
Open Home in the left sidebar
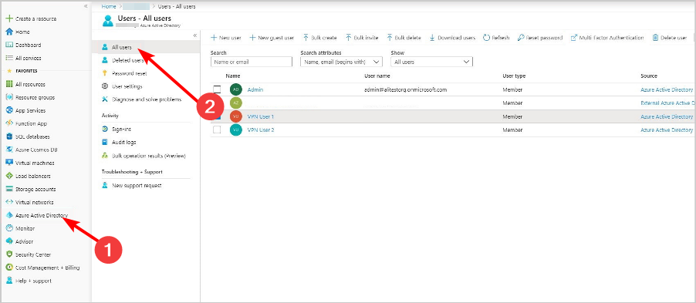click(x=22, y=32)
